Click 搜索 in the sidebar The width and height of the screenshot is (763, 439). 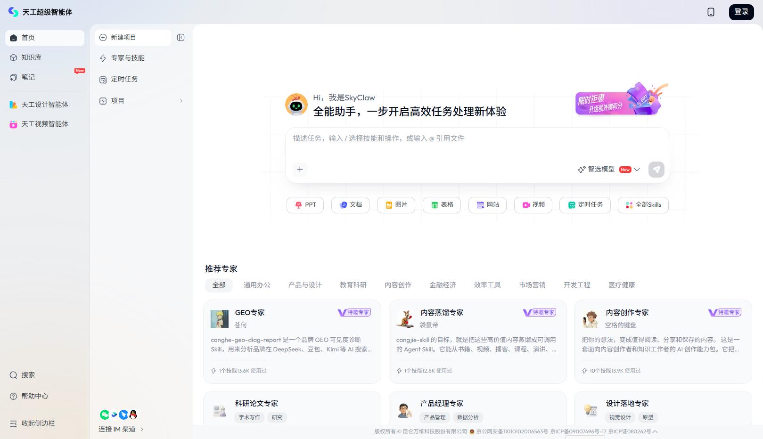coord(45,375)
